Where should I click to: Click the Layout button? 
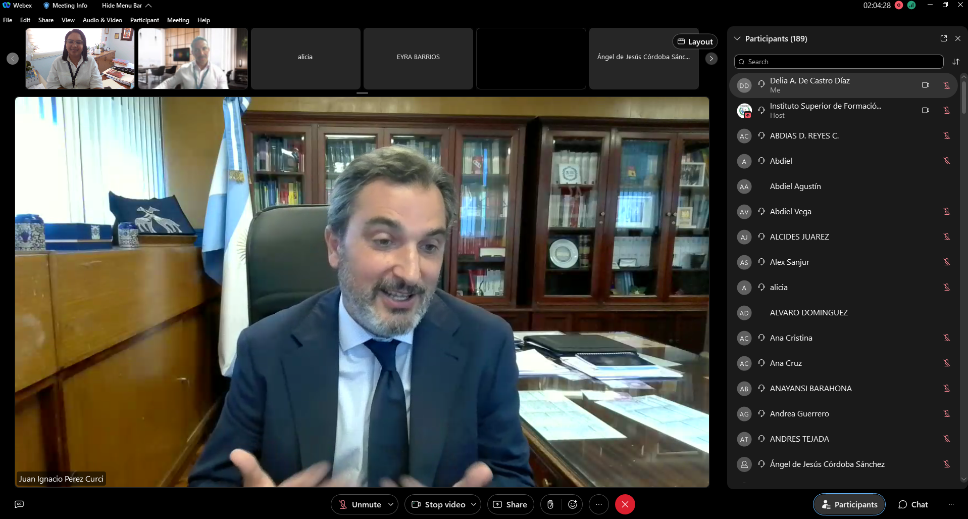coord(695,41)
